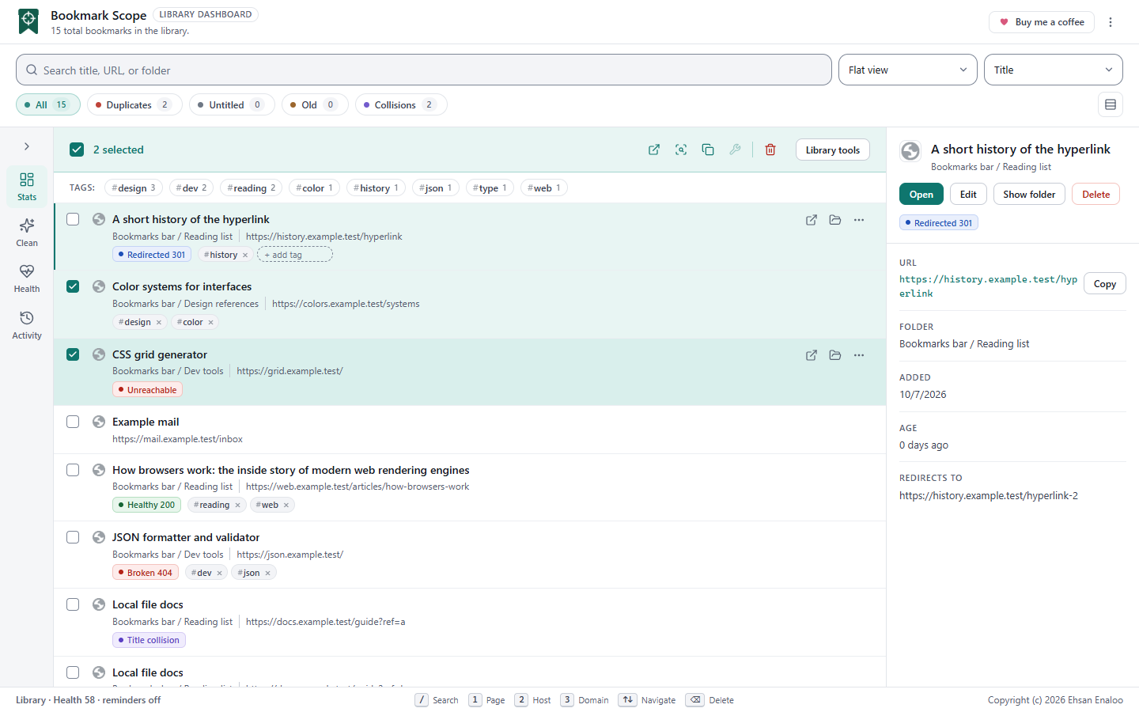The height and width of the screenshot is (712, 1139).
Task: Toggle the compact list density icon
Action: coord(1111,104)
